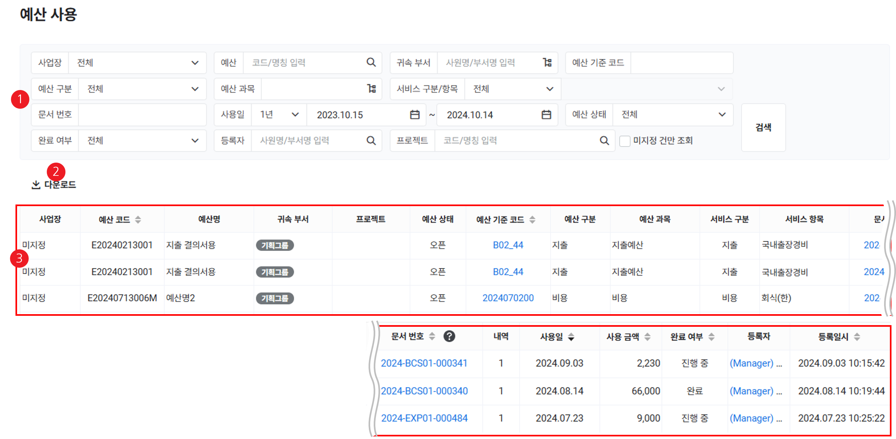Open calendar for end date 2024.10.14
This screenshot has height=439, width=896.
tap(546, 115)
